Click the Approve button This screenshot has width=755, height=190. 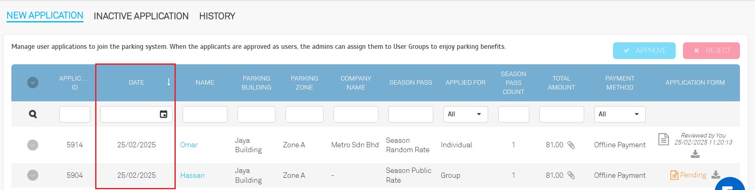644,50
